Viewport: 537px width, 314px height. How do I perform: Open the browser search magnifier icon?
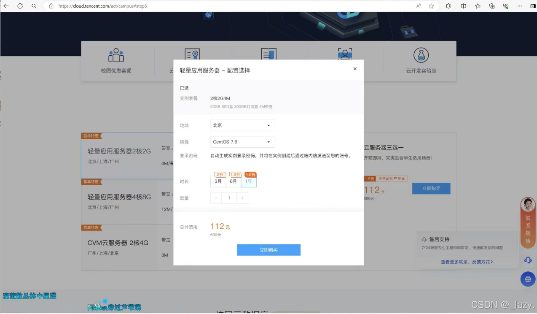point(34,6)
